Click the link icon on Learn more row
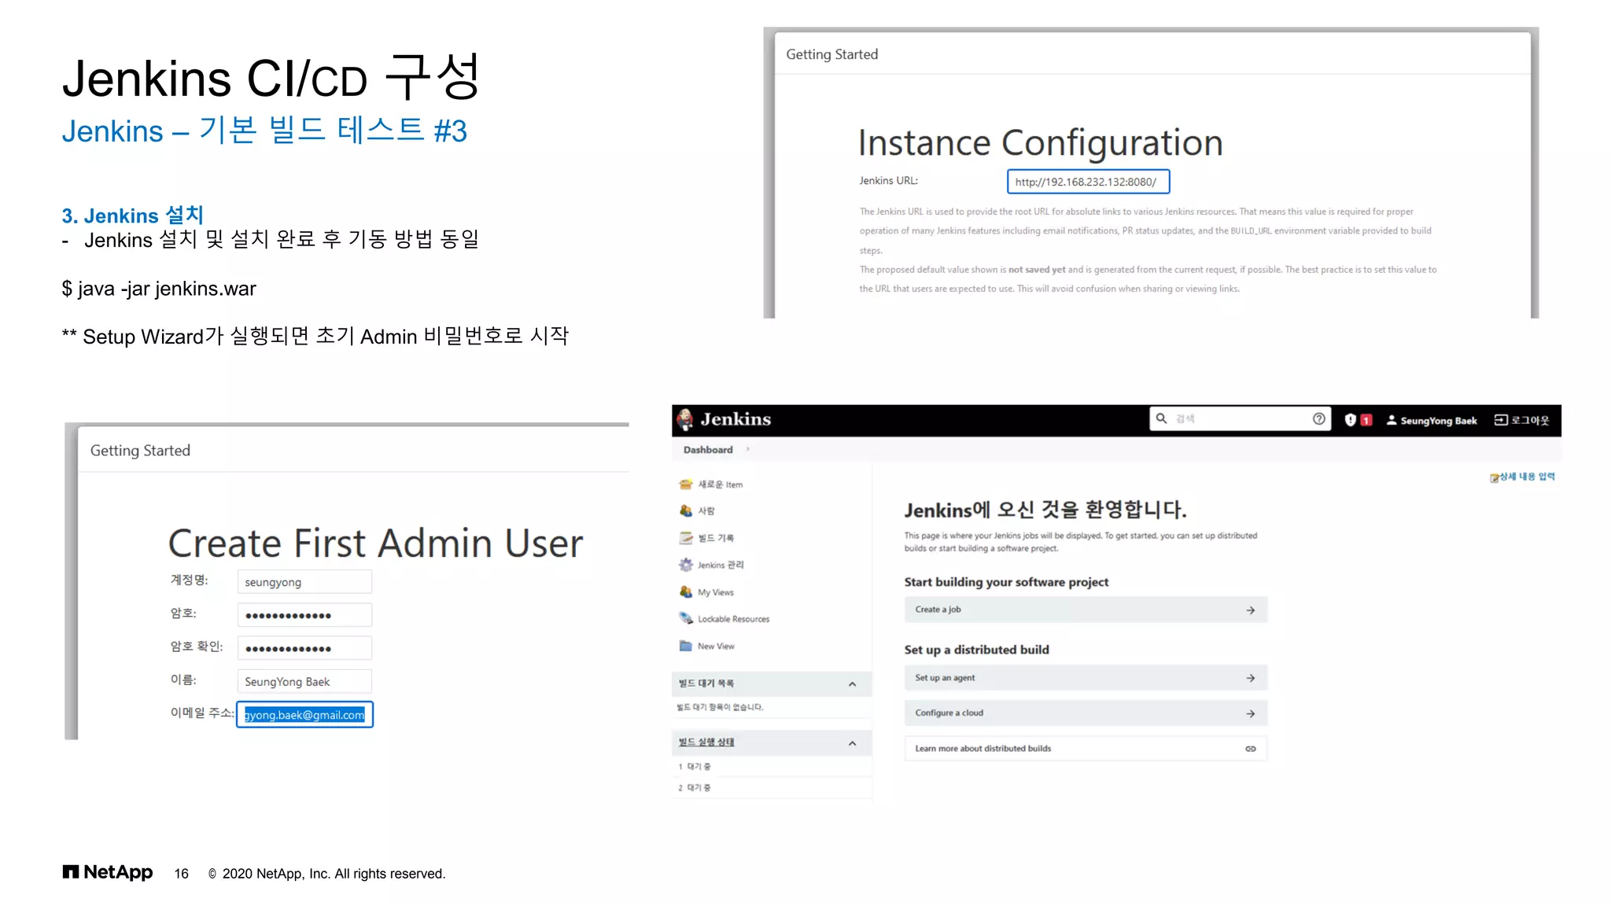 pyautogui.click(x=1251, y=749)
